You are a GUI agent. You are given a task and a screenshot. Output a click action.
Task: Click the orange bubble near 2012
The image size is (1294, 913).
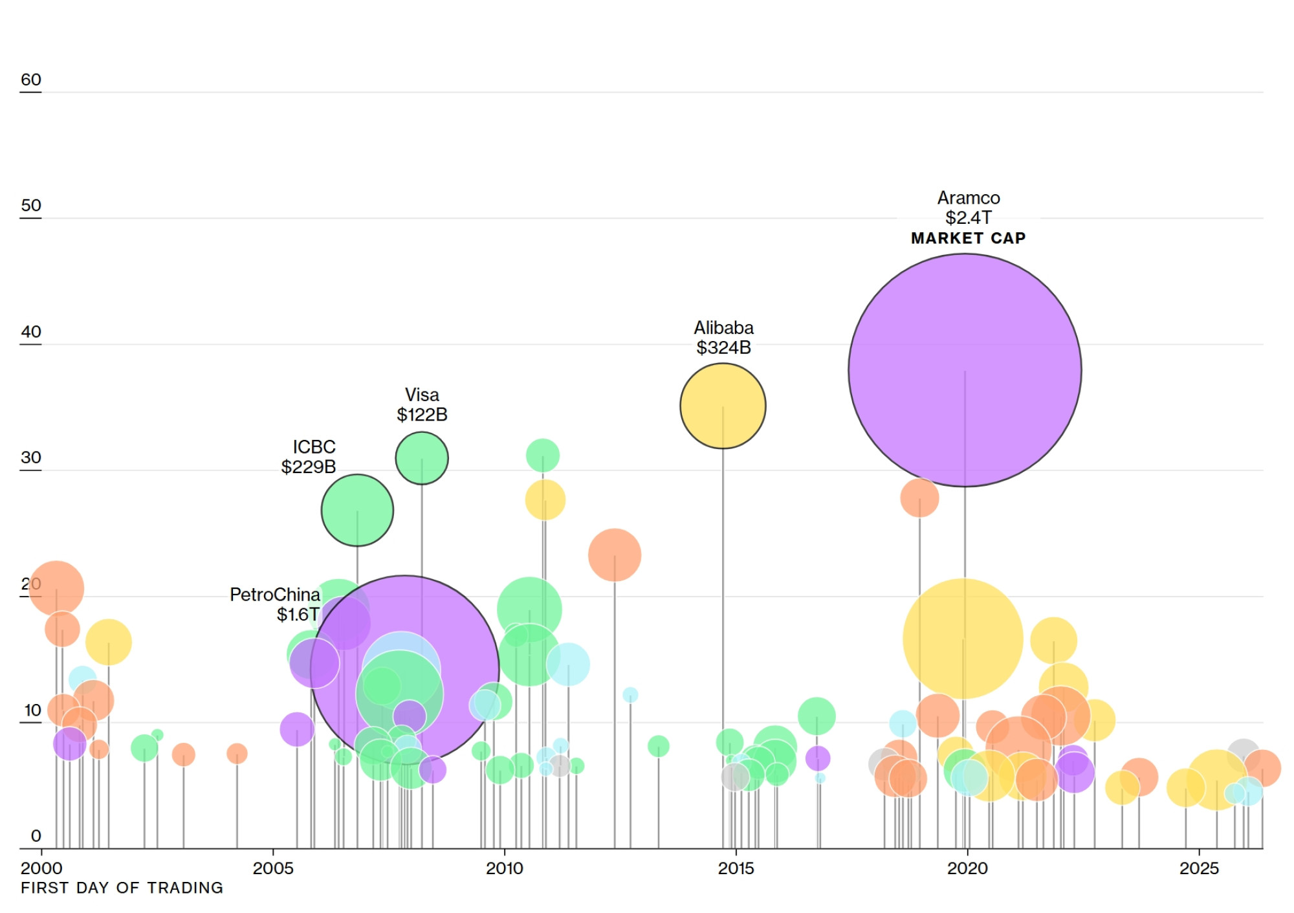pos(615,555)
